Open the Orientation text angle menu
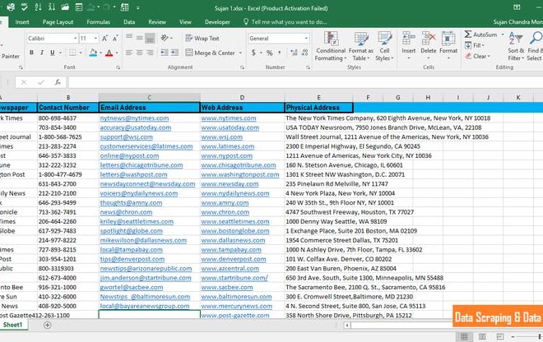The height and width of the screenshot is (342, 543). (166, 38)
